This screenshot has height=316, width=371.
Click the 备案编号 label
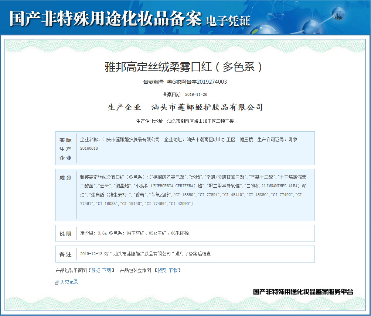[154, 82]
